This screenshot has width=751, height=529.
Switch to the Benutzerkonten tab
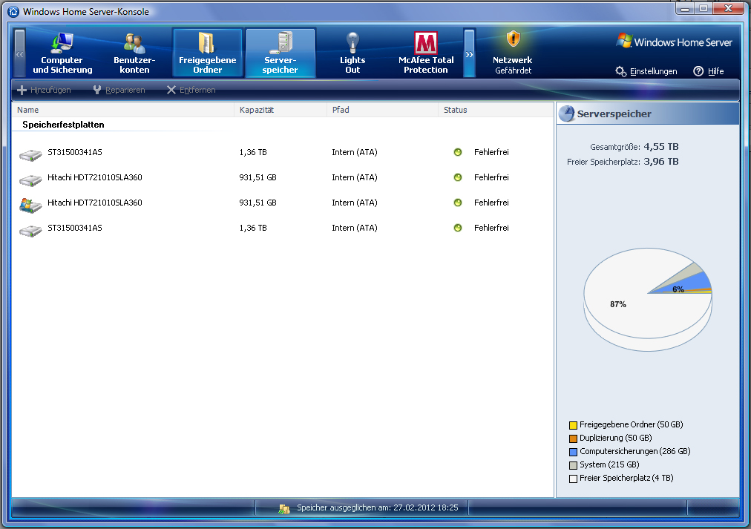[x=134, y=53]
